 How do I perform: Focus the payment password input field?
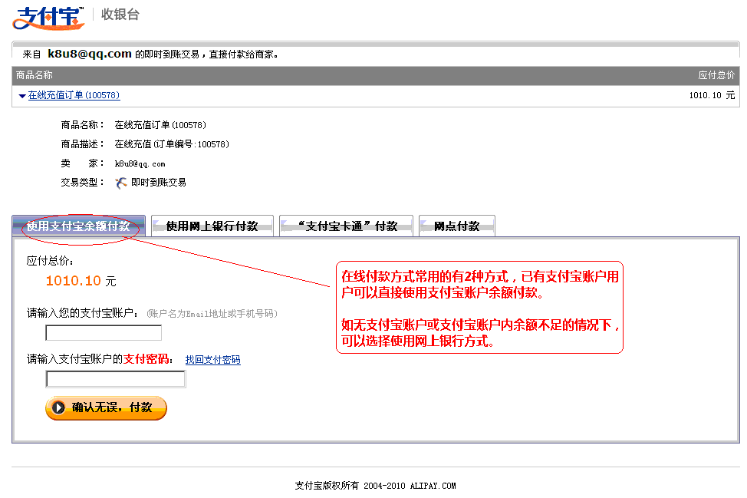116,379
